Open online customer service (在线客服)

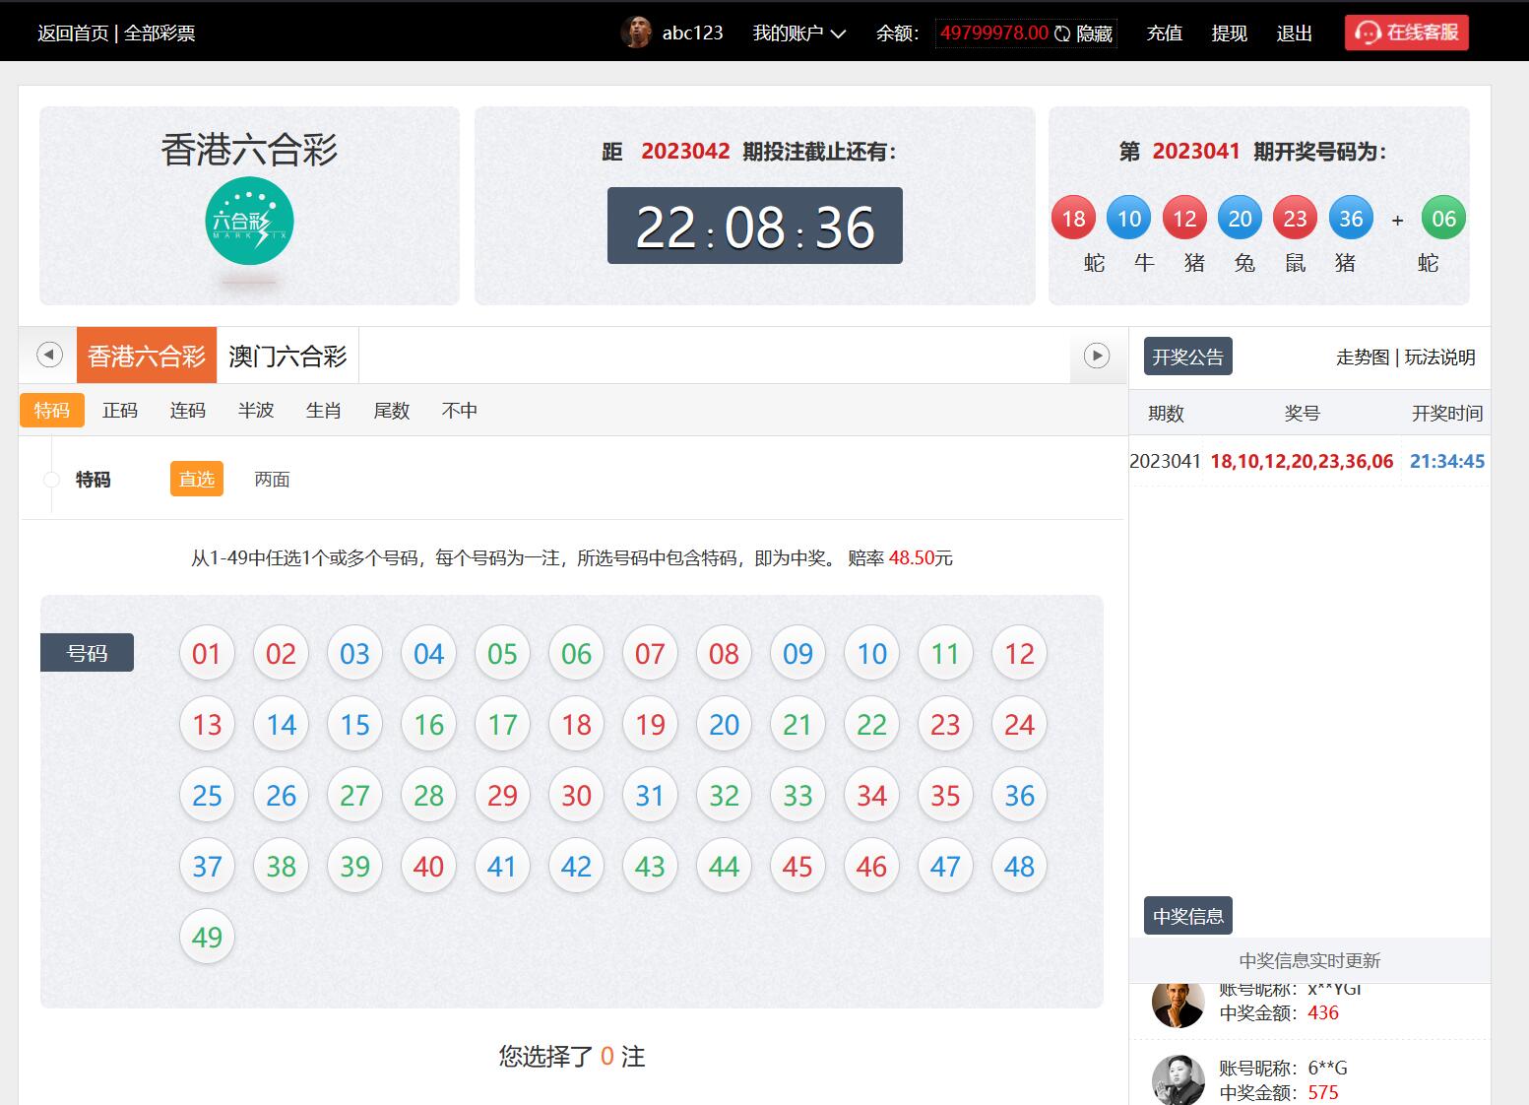pos(1406,32)
